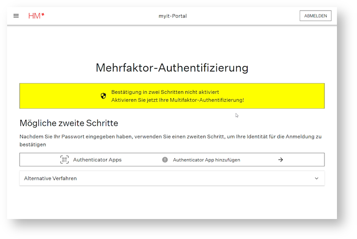Click the QR code Authenticator icon

click(x=64, y=159)
